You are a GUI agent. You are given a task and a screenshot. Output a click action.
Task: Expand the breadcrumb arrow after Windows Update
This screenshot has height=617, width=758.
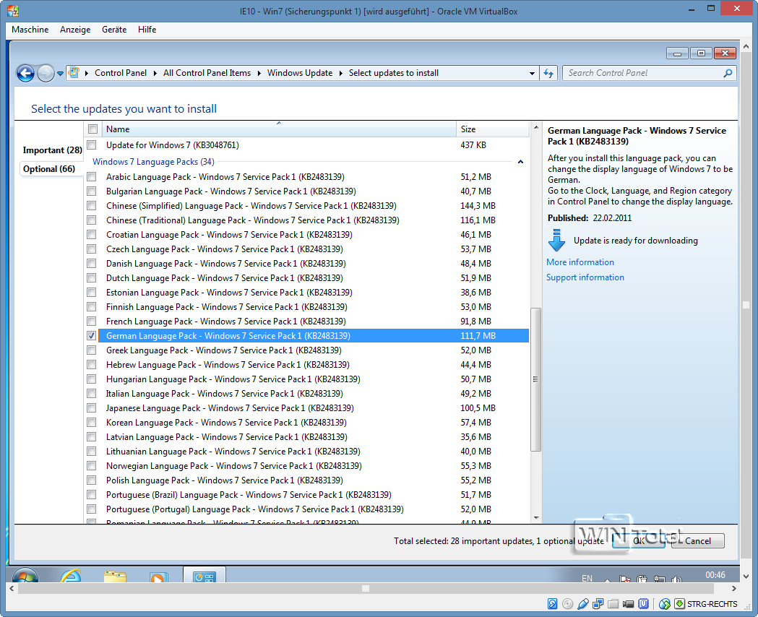point(341,74)
